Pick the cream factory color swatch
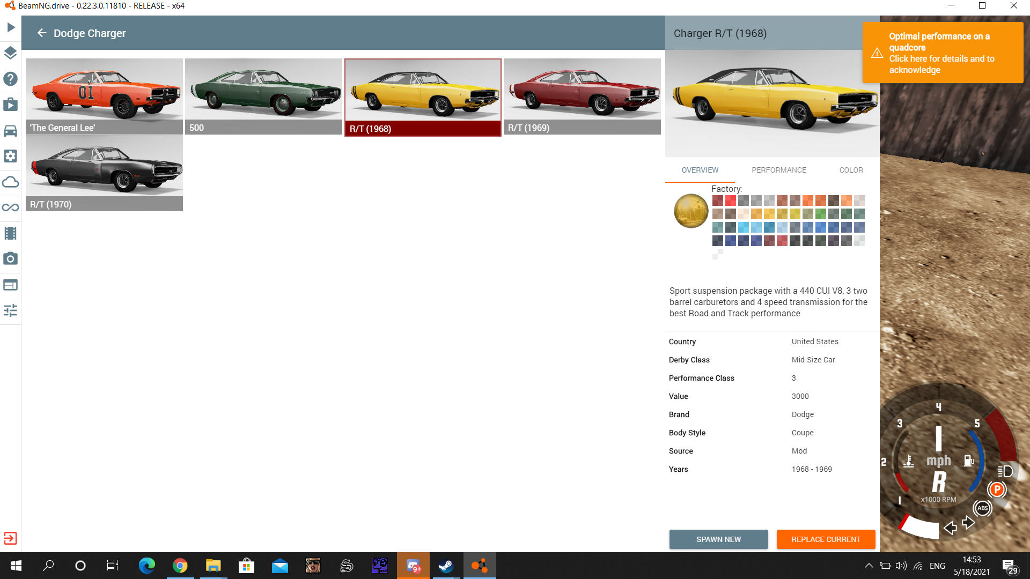Screen dimensions: 1030x579 [744, 214]
